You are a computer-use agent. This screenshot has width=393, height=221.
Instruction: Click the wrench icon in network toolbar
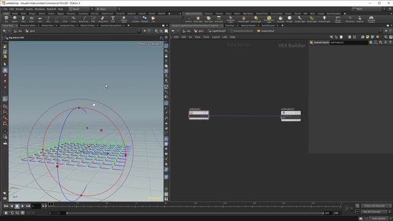(332, 37)
